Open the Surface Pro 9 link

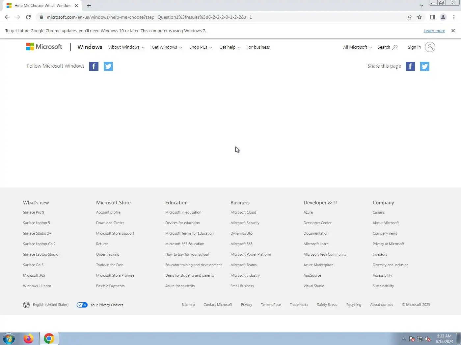(34, 212)
